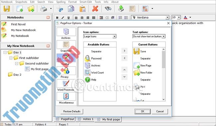Open the Snapshots menu
This screenshot has height=126, width=216.
coord(21,2)
